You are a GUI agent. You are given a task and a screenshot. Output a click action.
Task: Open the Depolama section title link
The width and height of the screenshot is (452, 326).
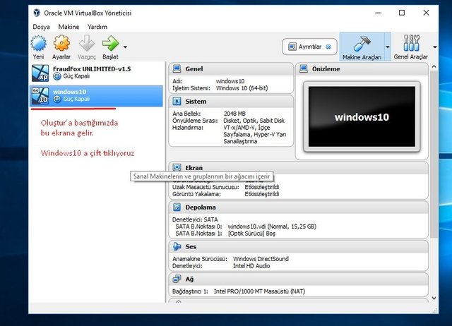(x=201, y=207)
